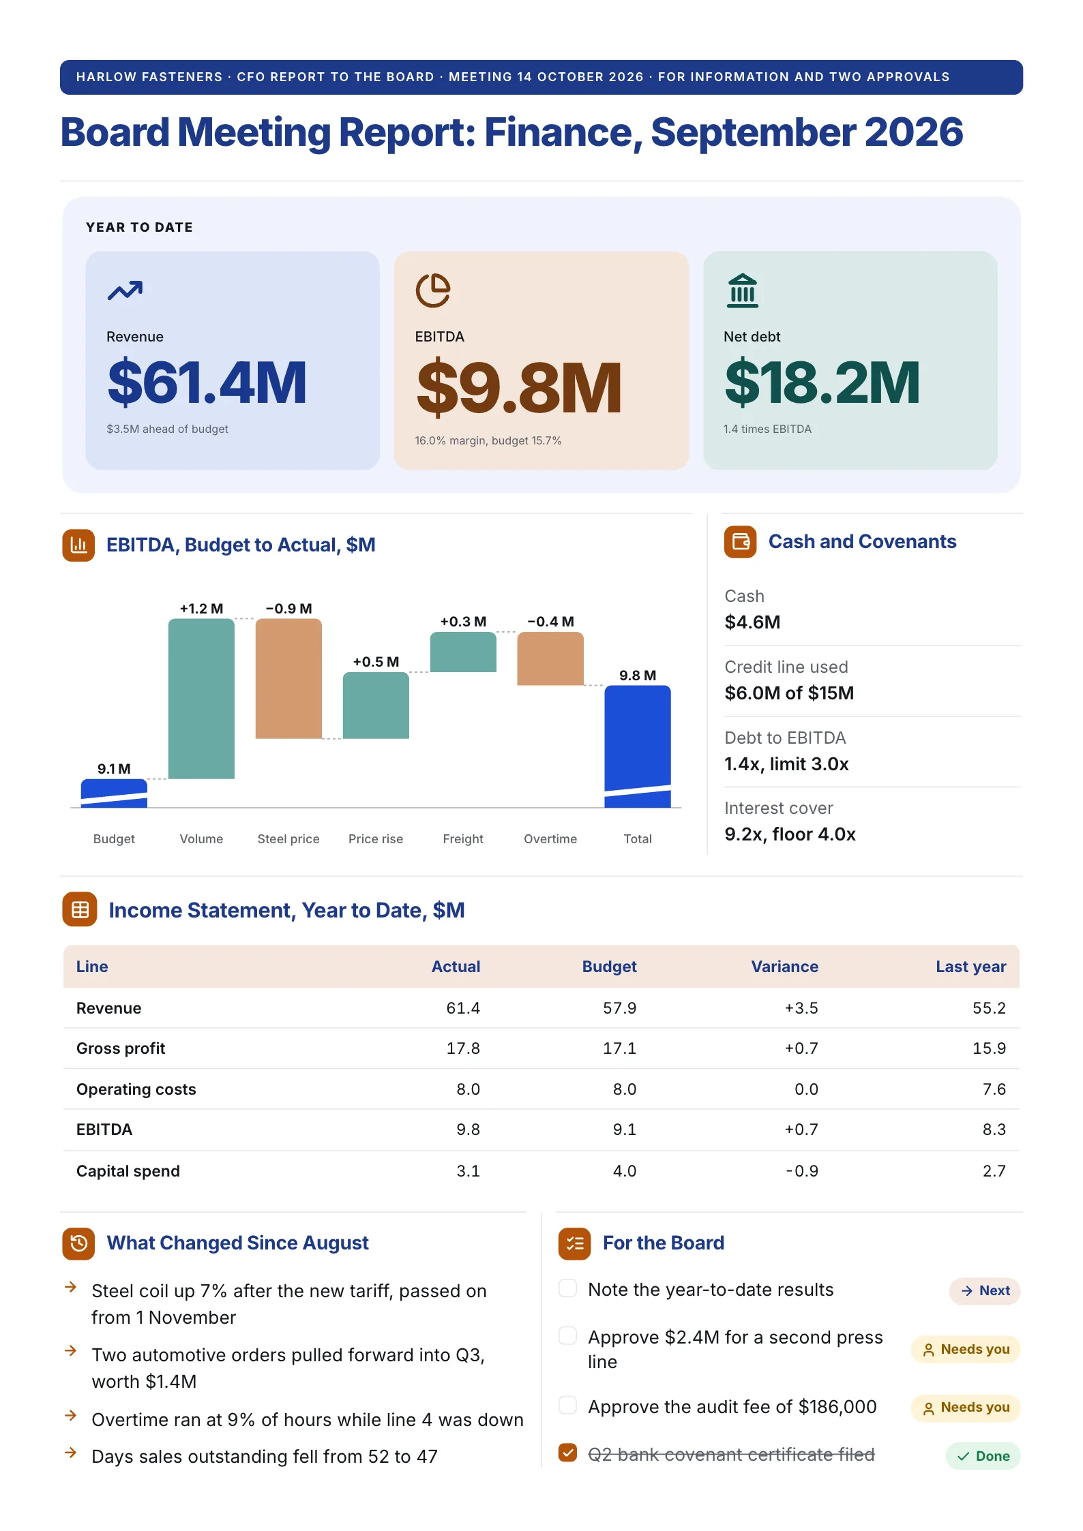Click the '+1.2 M' label above Volume bar
Image resolution: width=1083 pixels, height=1531 pixels.
201,608
